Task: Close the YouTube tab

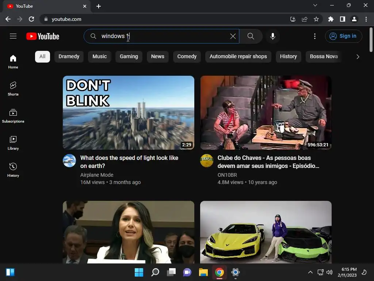Action: [85, 6]
